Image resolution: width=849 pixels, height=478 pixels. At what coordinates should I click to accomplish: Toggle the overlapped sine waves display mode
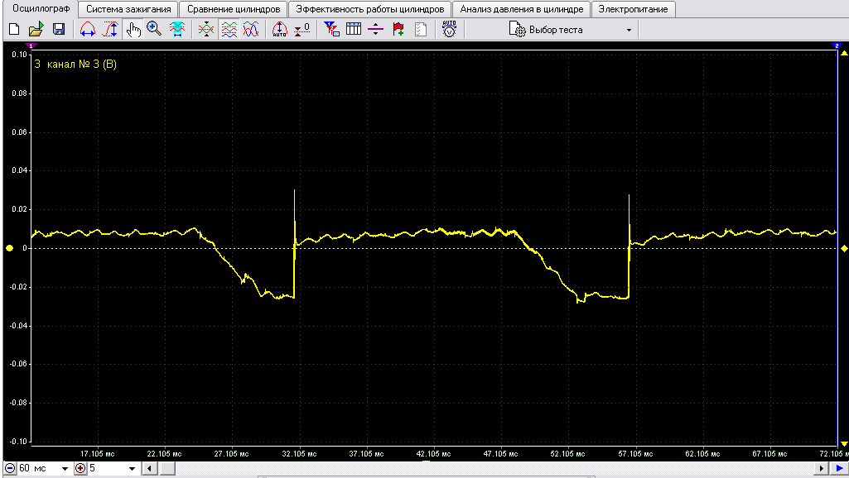251,29
